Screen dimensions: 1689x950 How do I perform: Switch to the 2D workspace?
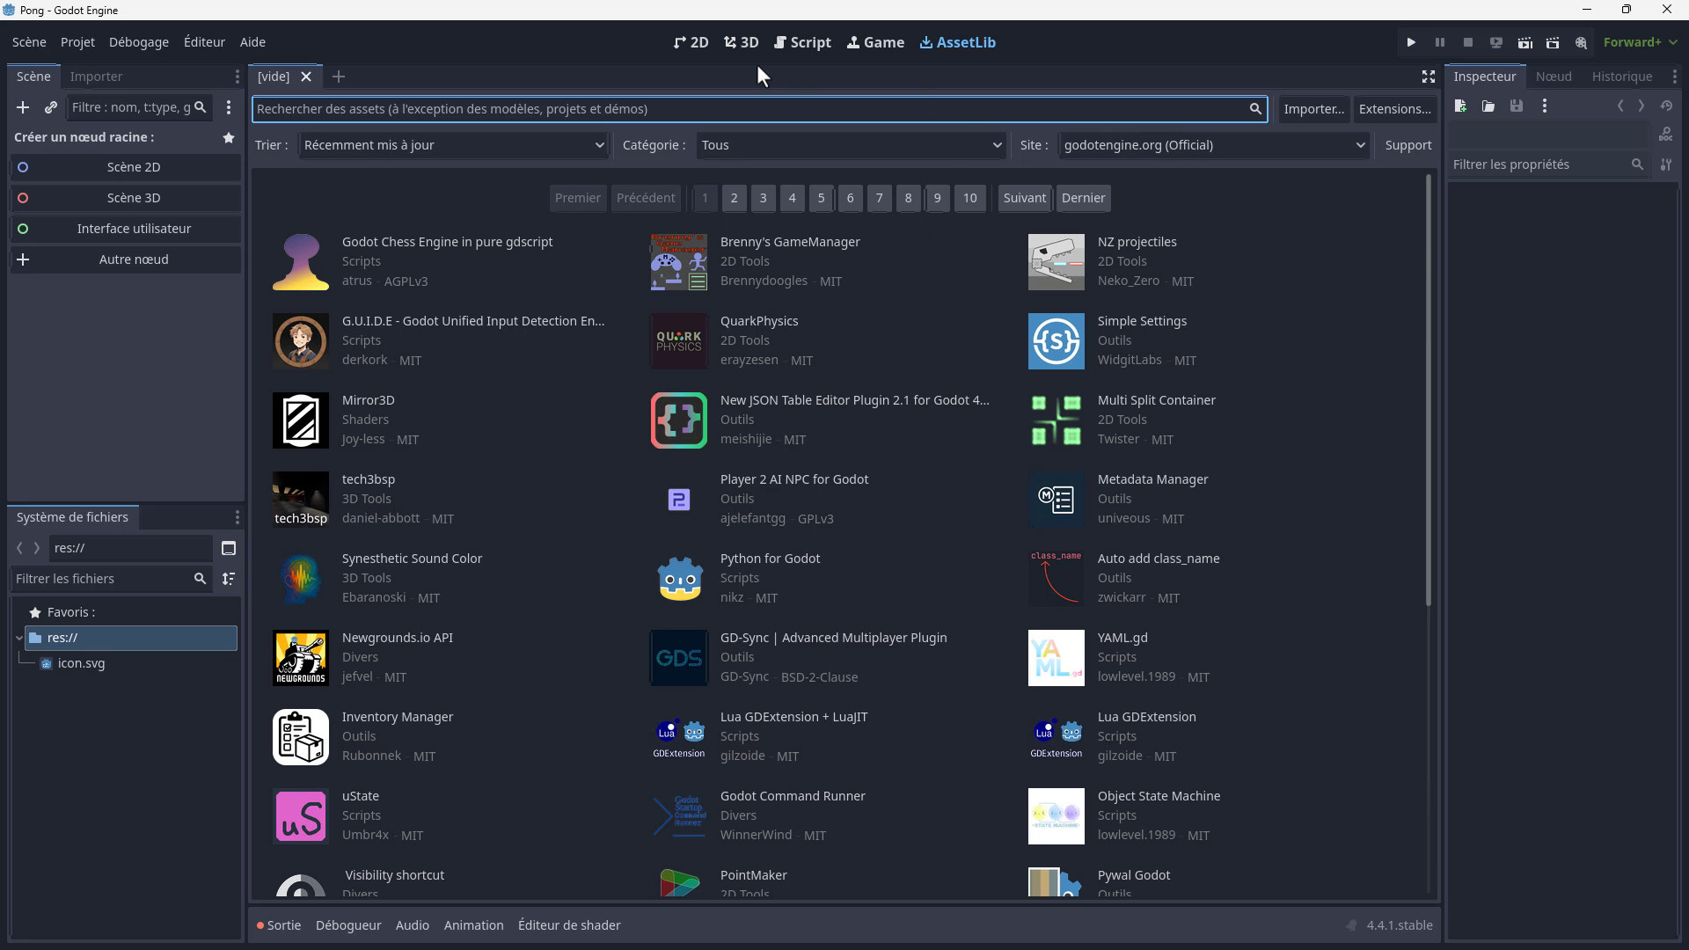pyautogui.click(x=691, y=42)
